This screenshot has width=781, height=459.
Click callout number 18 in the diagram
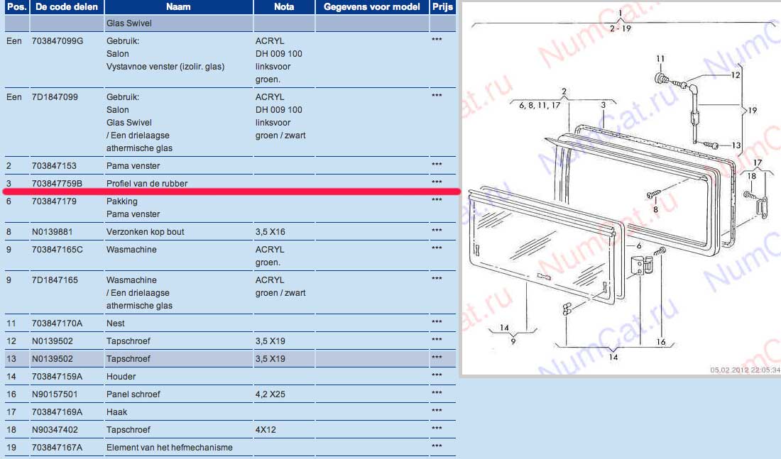pos(751,176)
